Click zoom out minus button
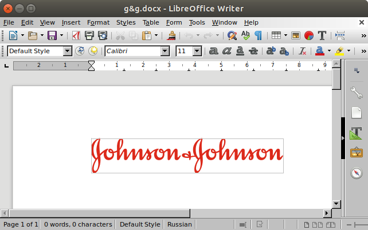368x230 pixels. point(349,225)
